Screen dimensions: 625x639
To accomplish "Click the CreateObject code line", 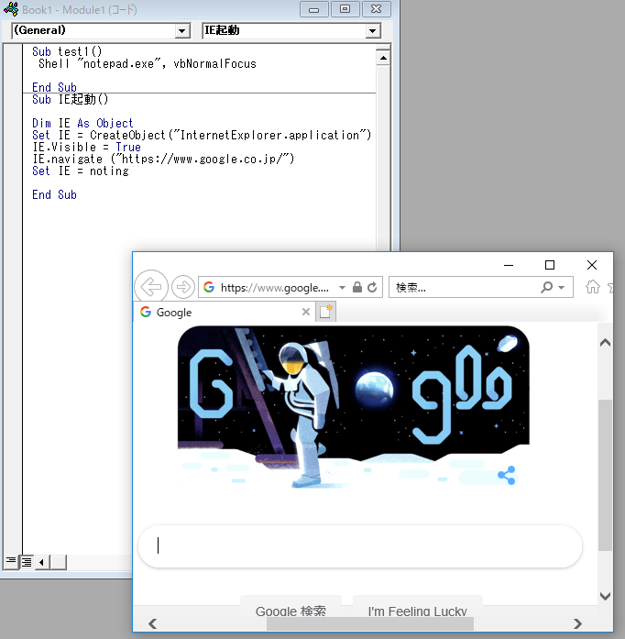I will coord(202,135).
